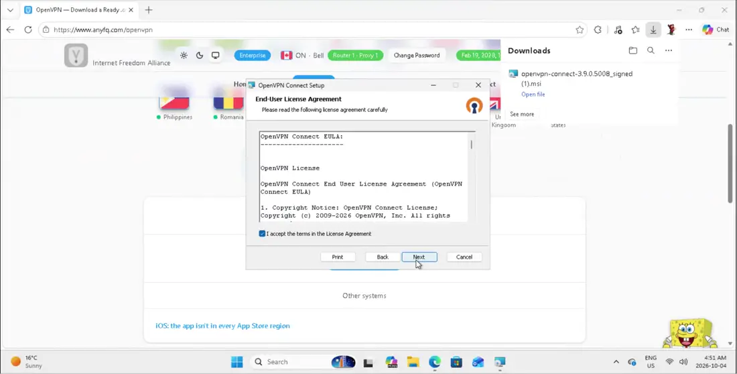Viewport: 737px width, 374px height.
Task: Click the Other systems heading
Action: [364, 296]
